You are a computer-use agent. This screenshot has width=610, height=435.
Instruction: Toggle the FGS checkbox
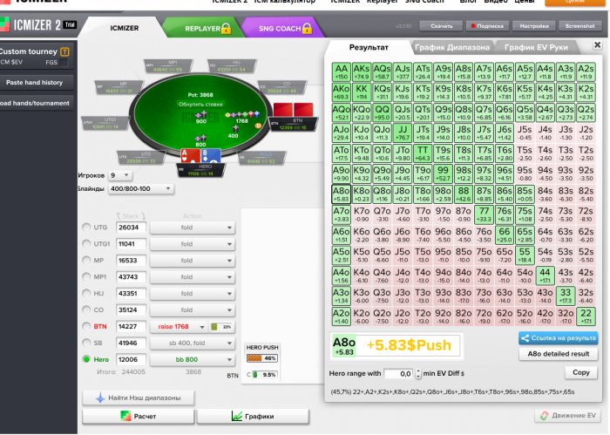[x=64, y=62]
